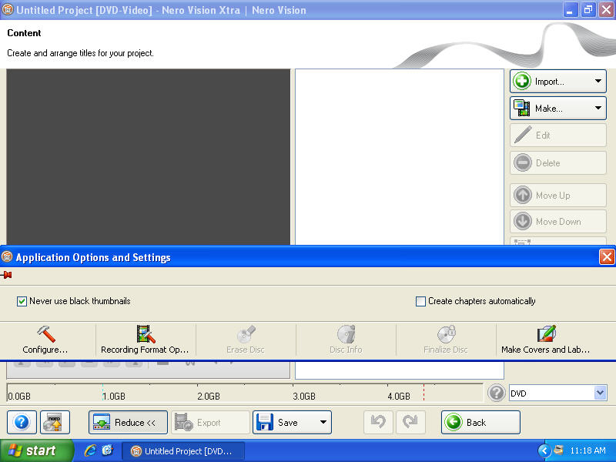
Task: Expand hidden system tray icons arrow
Action: point(544,450)
